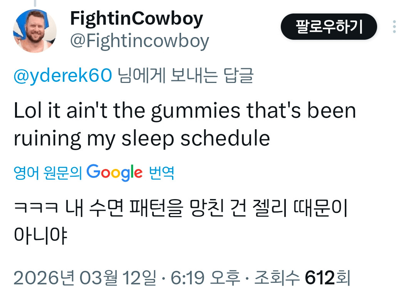This screenshot has width=416, height=294.
Task: Click the @Fightincowboy handle
Action: [139, 41]
